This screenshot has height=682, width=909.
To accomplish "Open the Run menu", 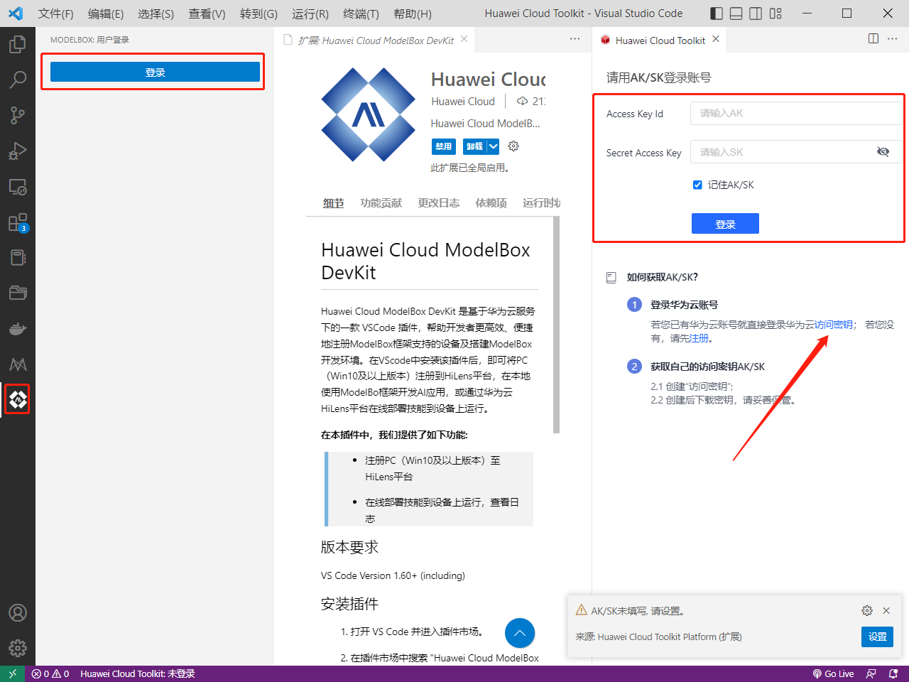I will click(310, 13).
